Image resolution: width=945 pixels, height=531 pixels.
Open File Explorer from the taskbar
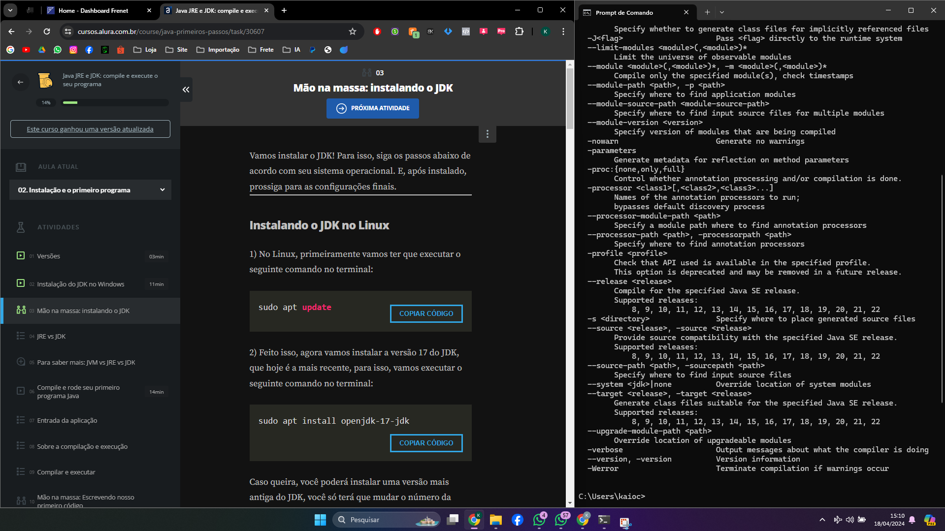pos(496,520)
